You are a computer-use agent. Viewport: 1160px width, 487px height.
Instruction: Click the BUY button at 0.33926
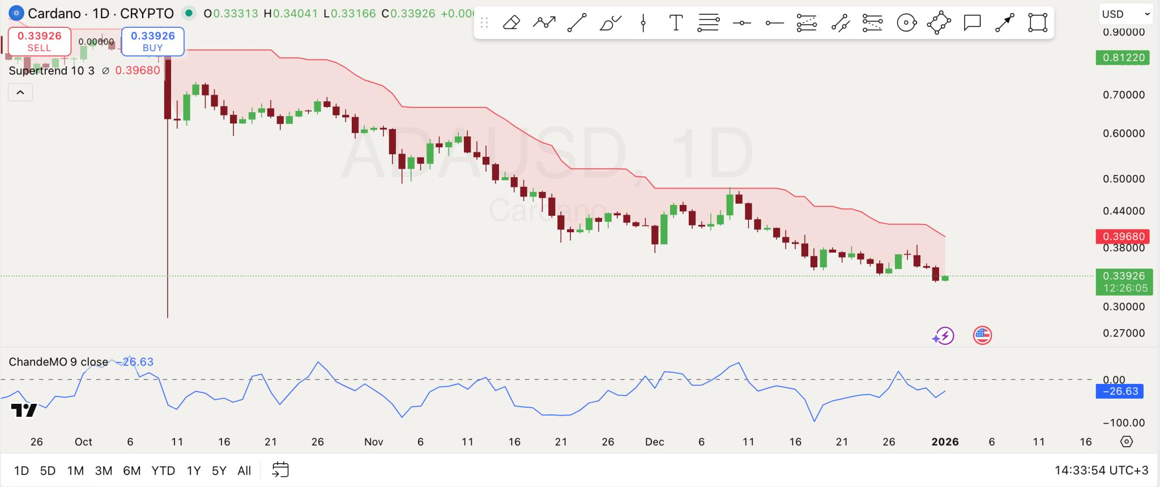152,41
